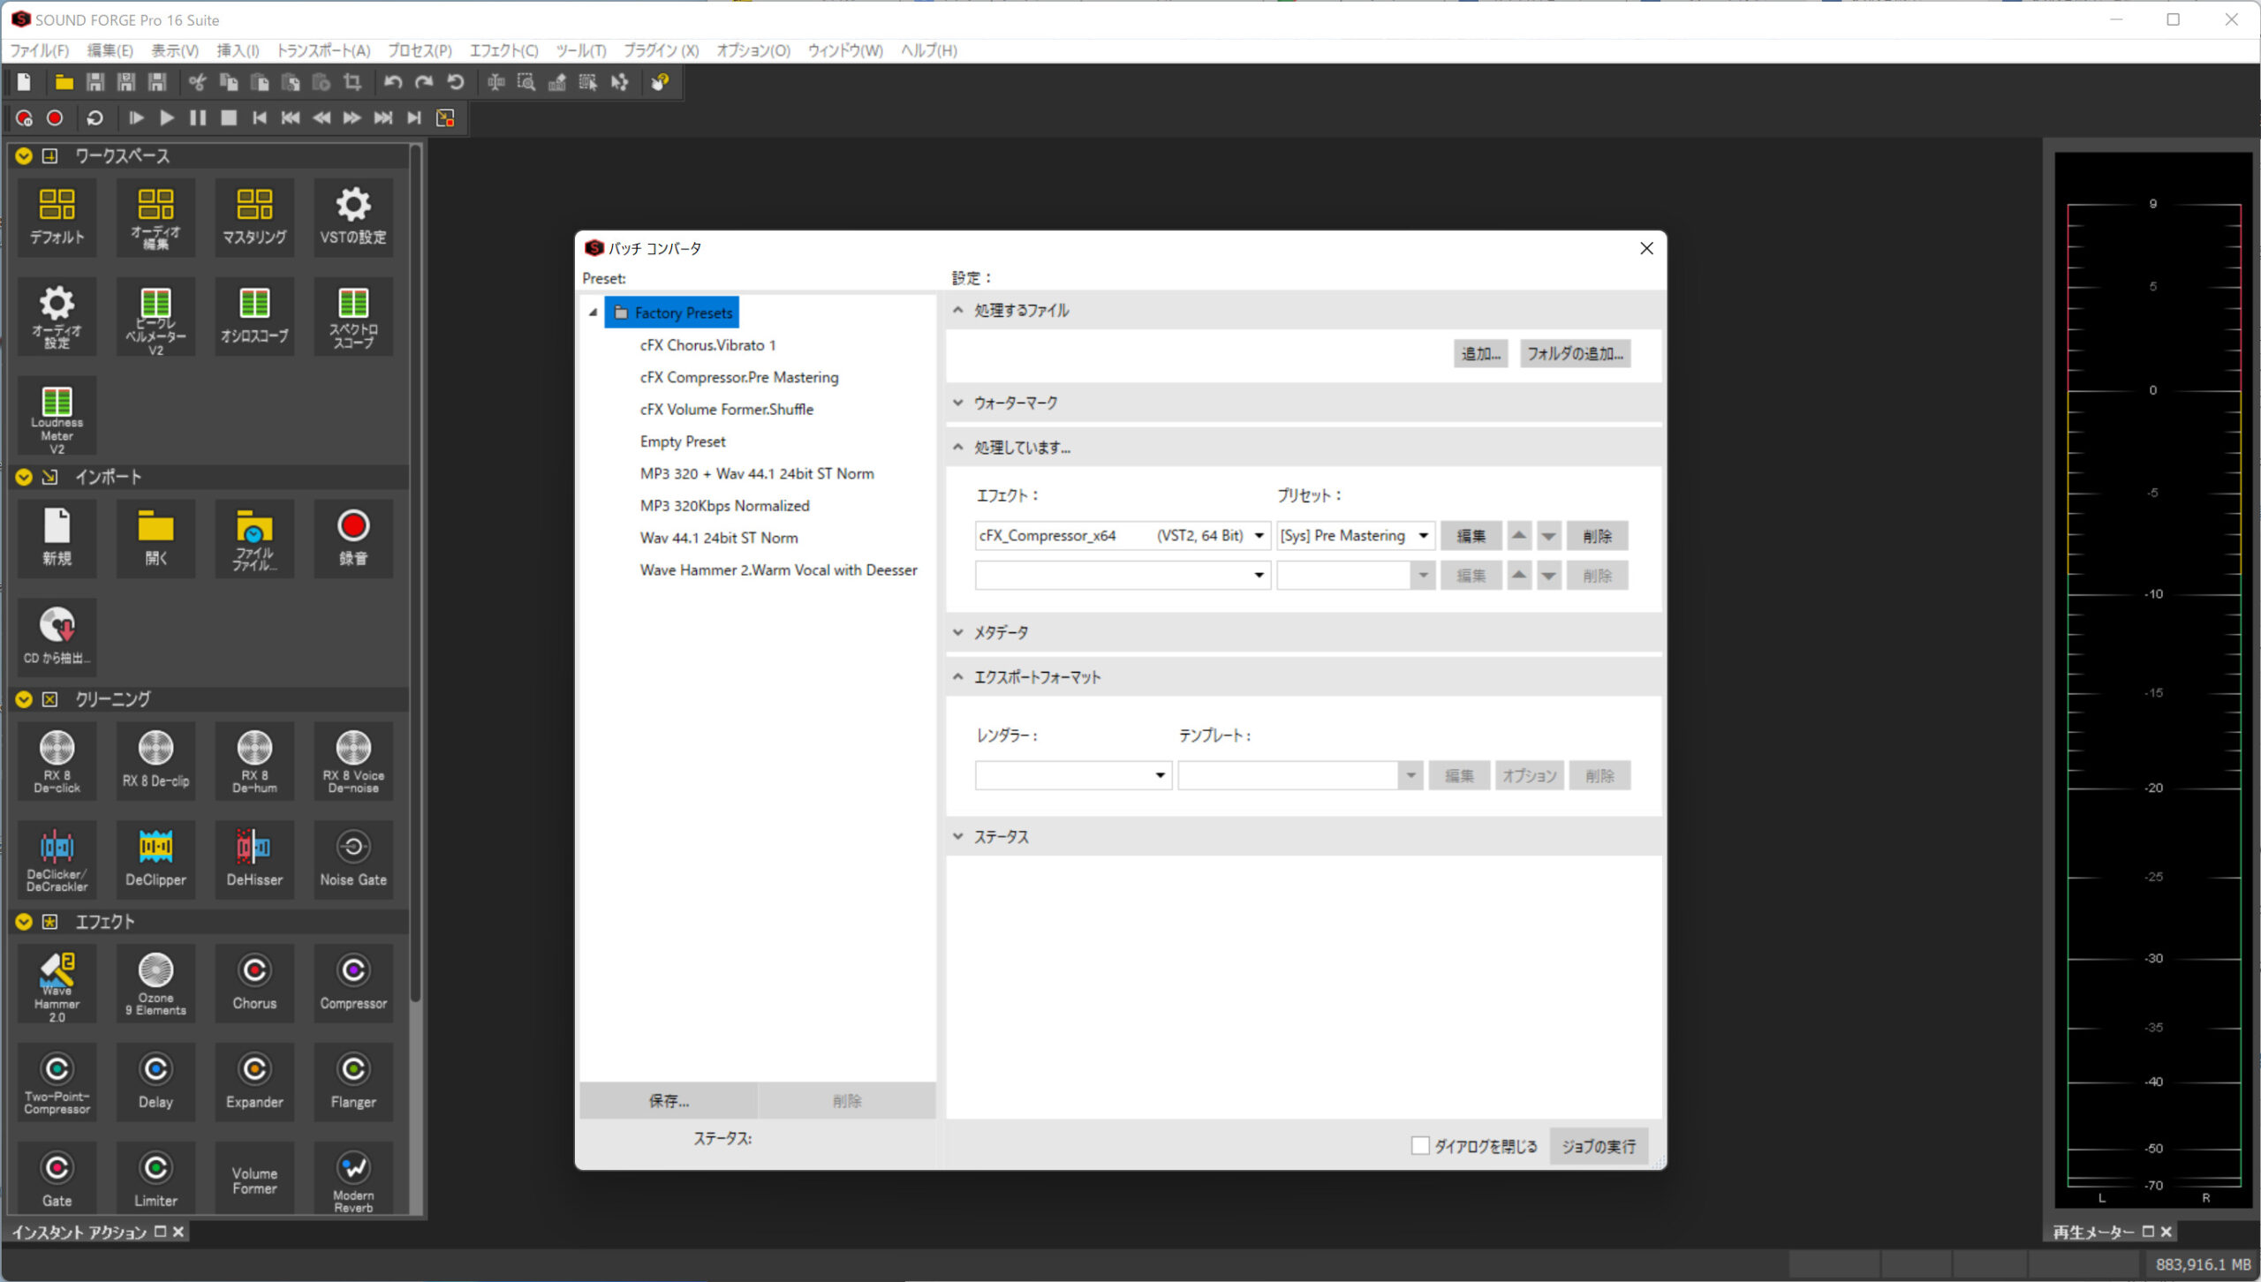The height and width of the screenshot is (1282, 2261).
Task: Click the Undo toolbar icon
Action: pyautogui.click(x=393, y=82)
